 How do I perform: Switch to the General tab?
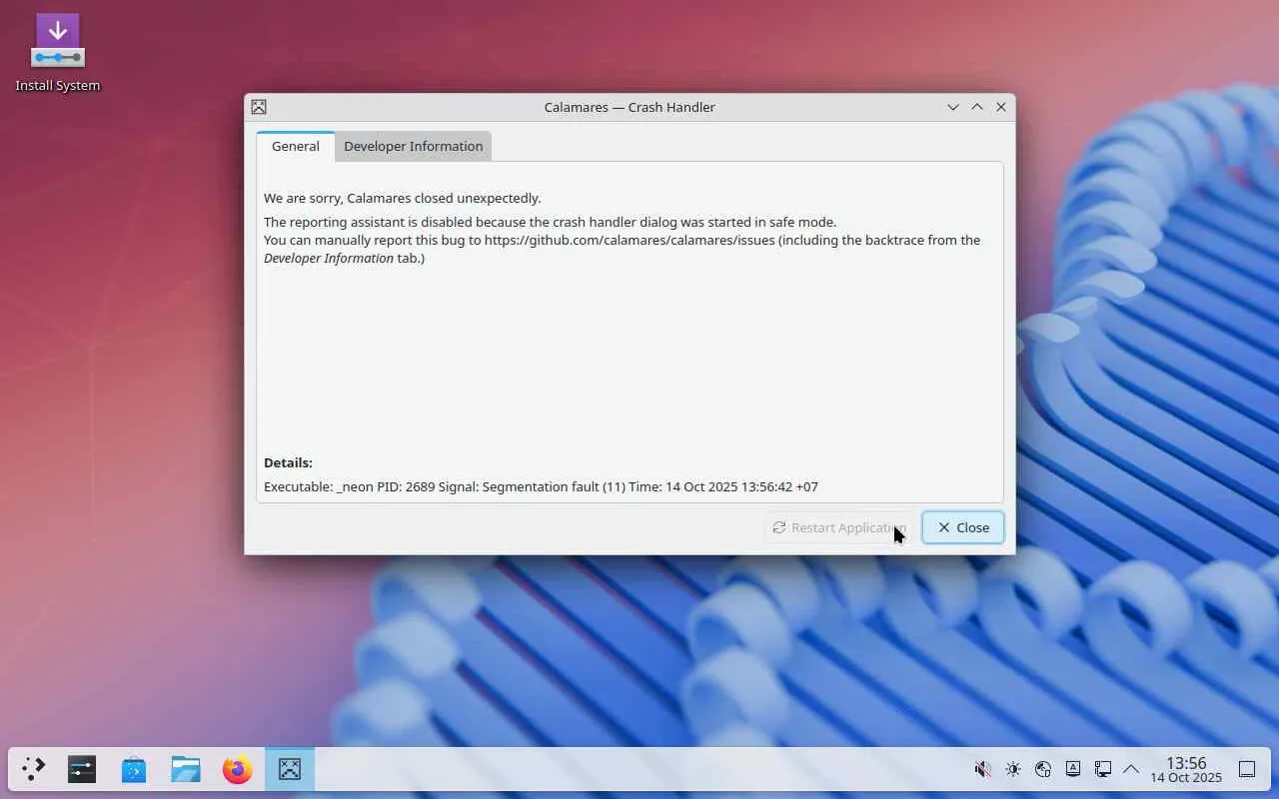click(x=296, y=146)
